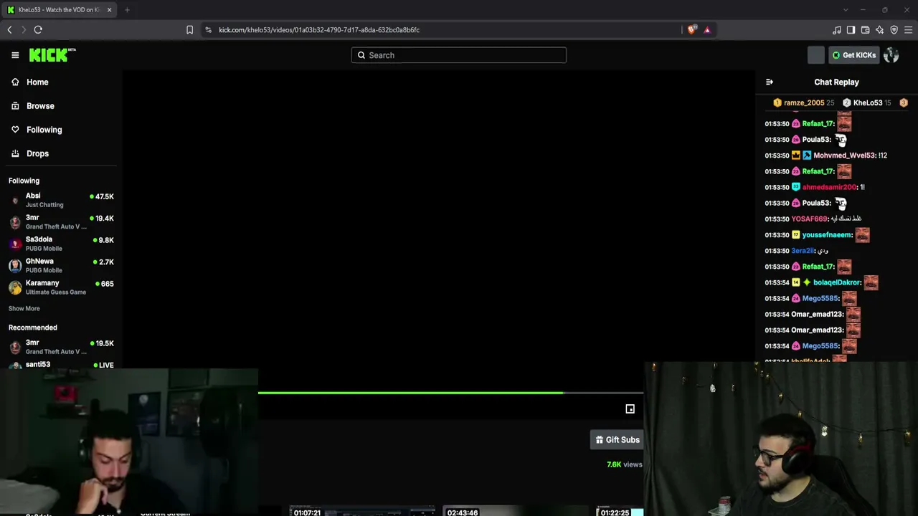The height and width of the screenshot is (516, 918).
Task: Open the tab search dropdown arrow
Action: point(846,10)
